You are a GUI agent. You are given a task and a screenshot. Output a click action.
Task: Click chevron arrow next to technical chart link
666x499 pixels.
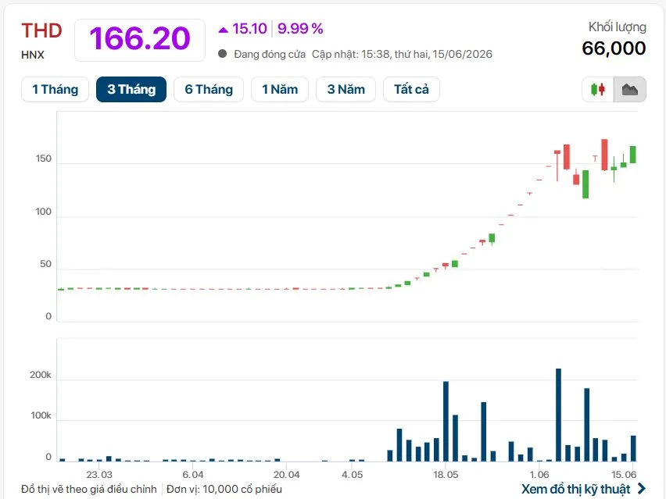tap(641, 489)
